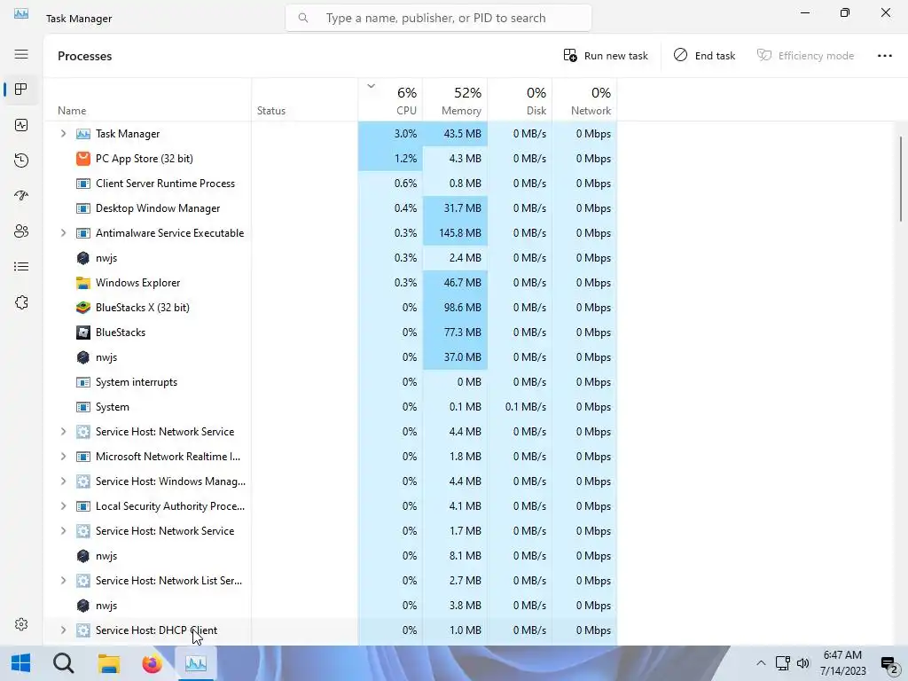Select the Processes sidebar icon
This screenshot has height=681, width=908.
click(21, 90)
